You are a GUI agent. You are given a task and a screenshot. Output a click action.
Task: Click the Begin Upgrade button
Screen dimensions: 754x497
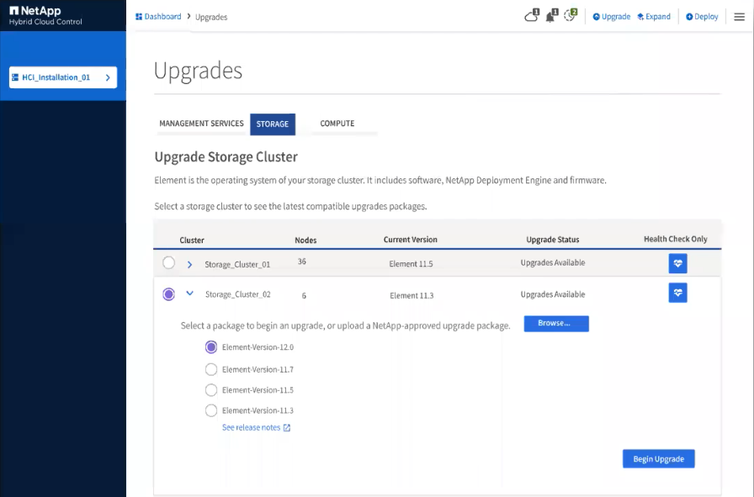pos(658,459)
